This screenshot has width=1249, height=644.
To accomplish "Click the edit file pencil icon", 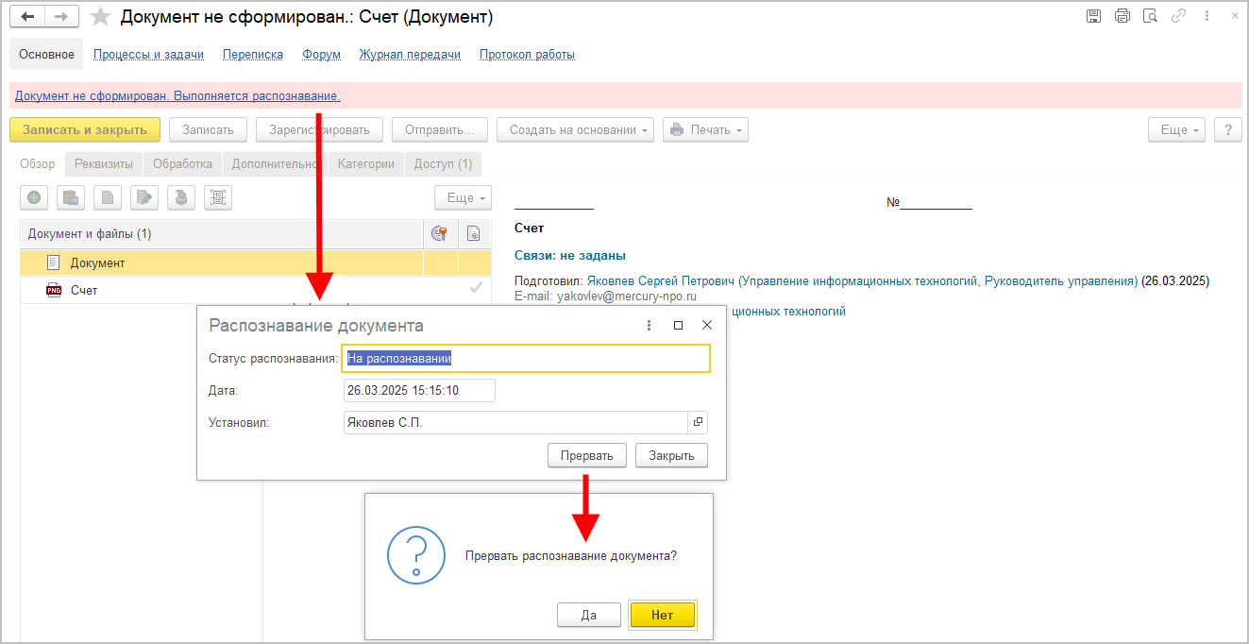I will (x=143, y=197).
